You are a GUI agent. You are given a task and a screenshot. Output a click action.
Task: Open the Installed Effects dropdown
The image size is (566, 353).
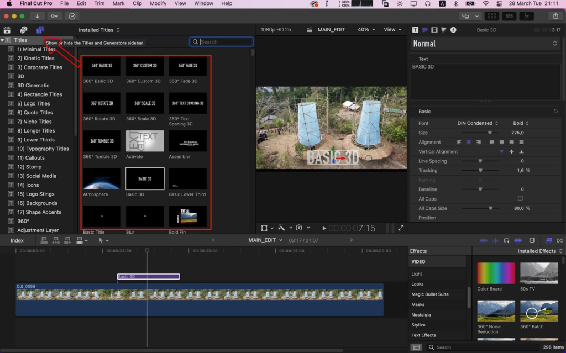coord(539,251)
